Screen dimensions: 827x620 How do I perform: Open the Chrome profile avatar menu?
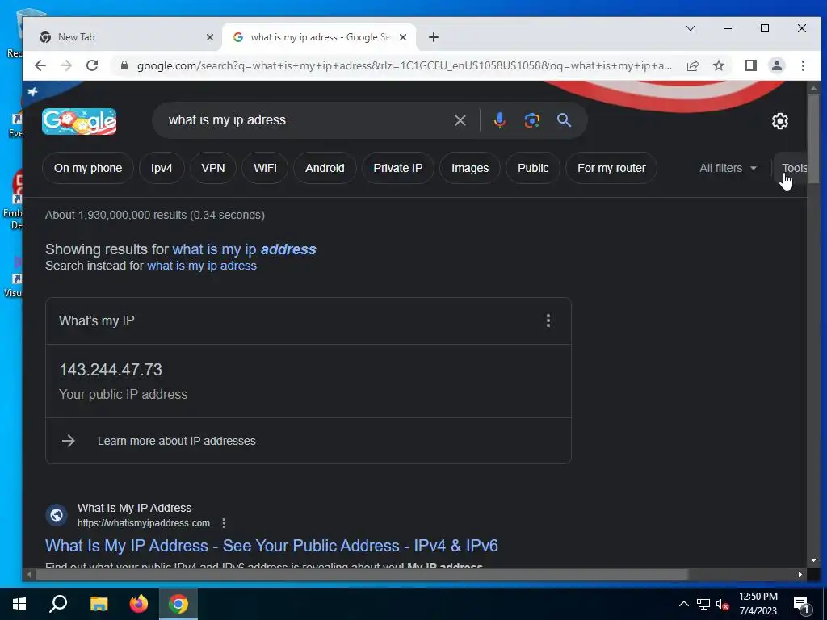point(777,65)
